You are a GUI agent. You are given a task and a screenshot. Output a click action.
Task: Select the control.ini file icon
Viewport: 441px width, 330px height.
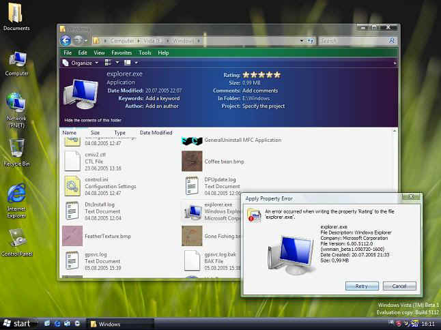click(72, 184)
